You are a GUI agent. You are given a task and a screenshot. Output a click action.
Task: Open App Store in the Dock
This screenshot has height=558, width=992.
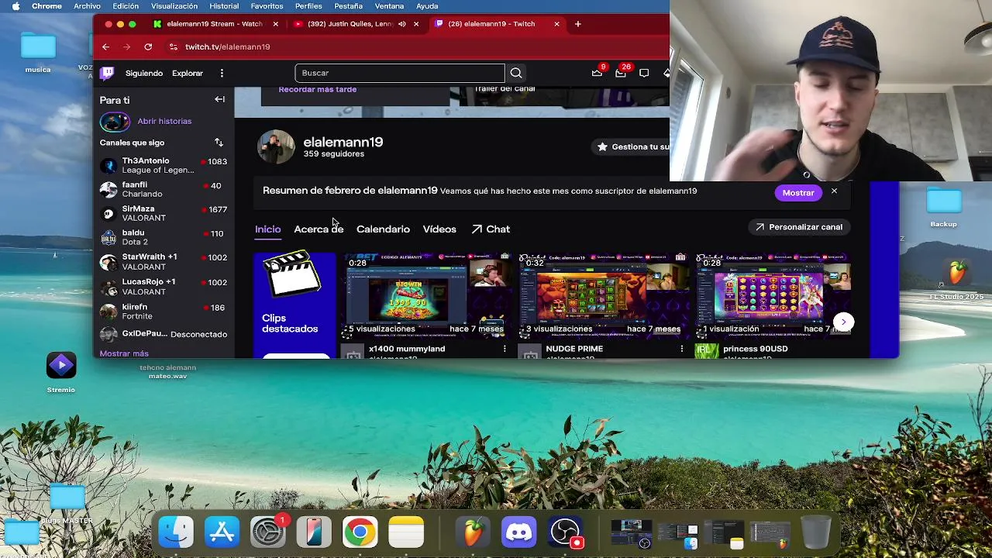pos(222,532)
